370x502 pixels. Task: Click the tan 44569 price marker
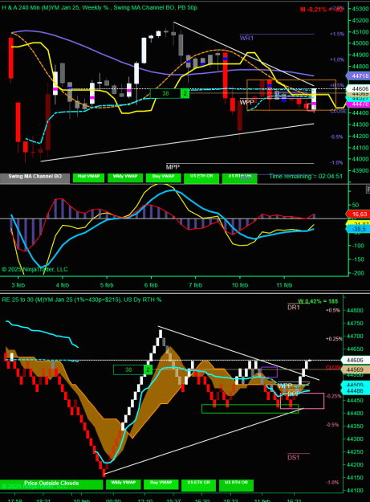(x=356, y=369)
